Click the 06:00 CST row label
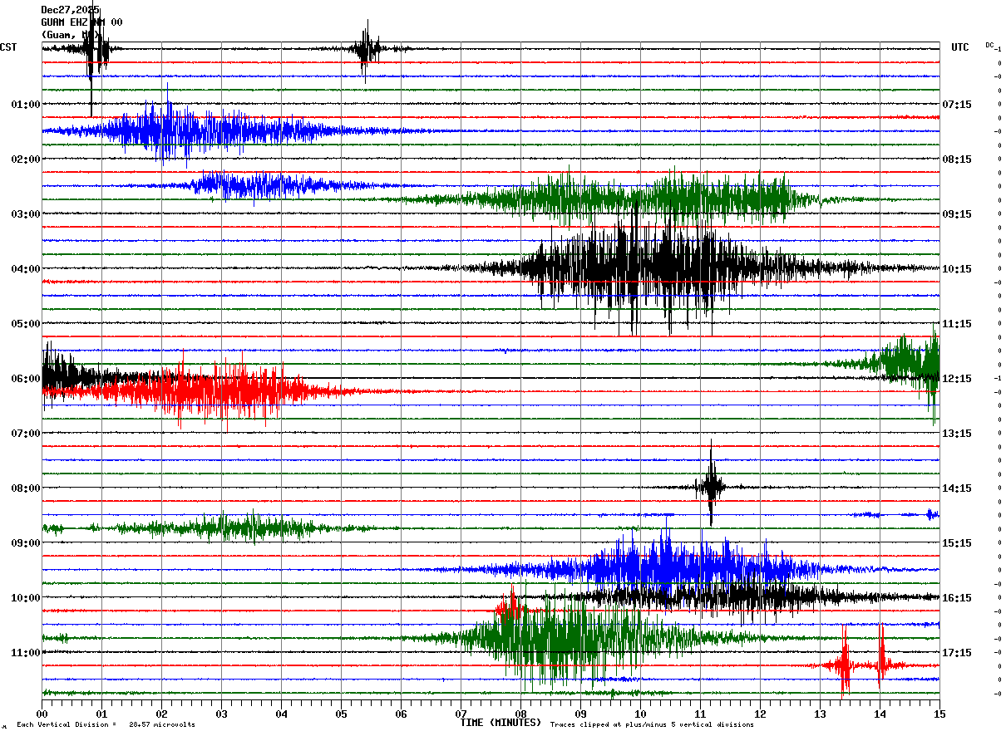 [x=26, y=379]
